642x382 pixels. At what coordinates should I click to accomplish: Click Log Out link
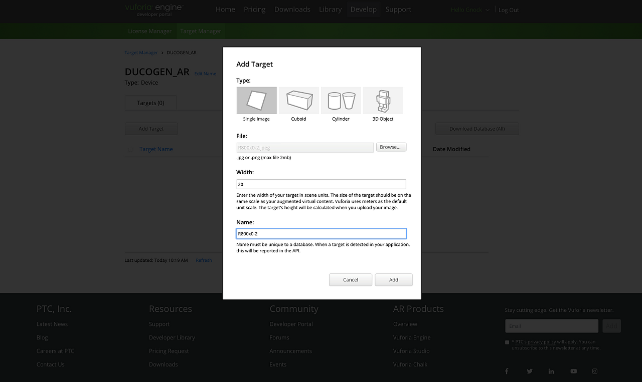point(509,10)
